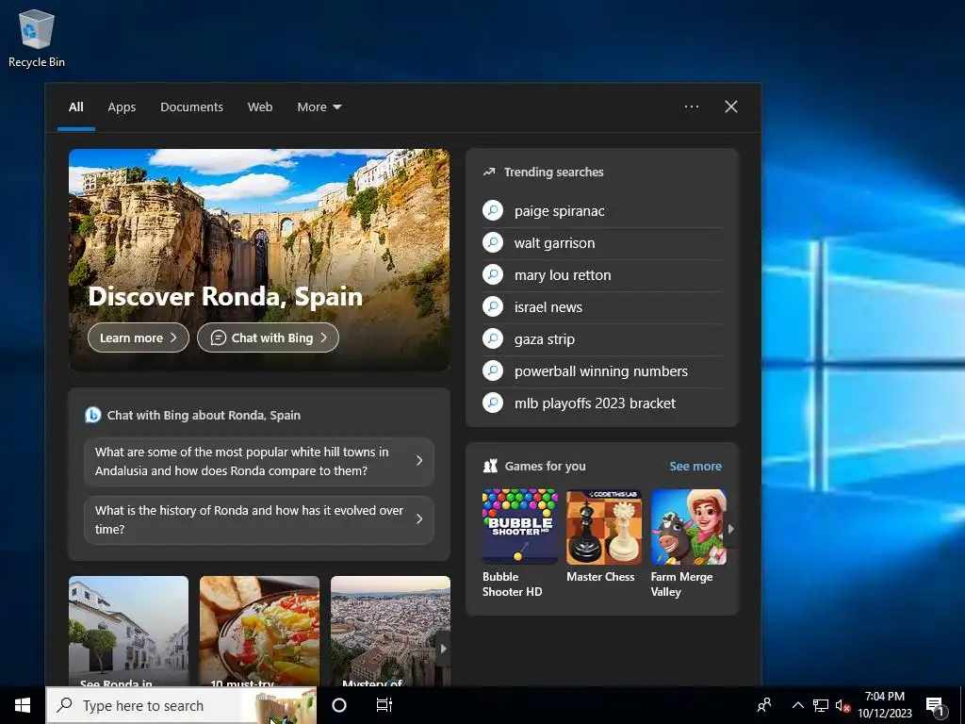Switch to the Documents tab

tap(191, 107)
